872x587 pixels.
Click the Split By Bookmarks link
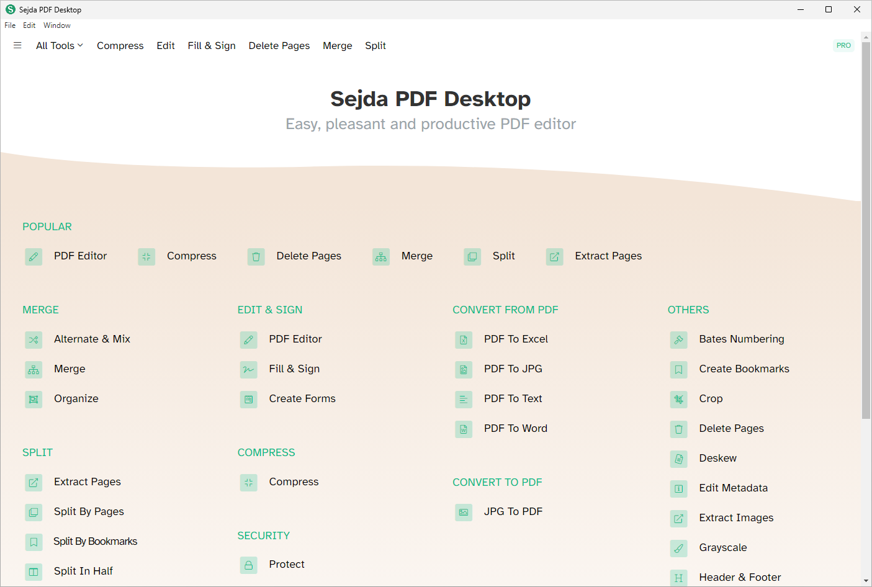[95, 541]
